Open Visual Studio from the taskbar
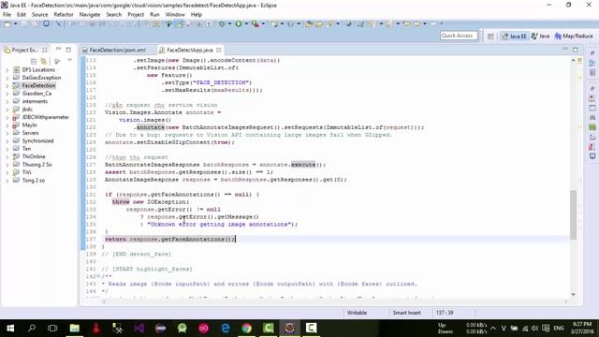The image size is (599, 337). [139, 328]
